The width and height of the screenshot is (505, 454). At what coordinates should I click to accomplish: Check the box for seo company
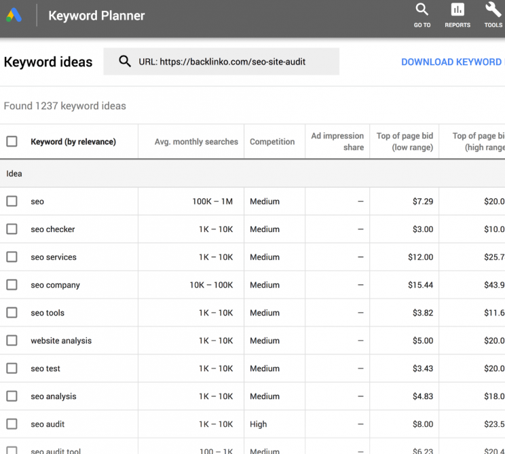[x=12, y=284]
